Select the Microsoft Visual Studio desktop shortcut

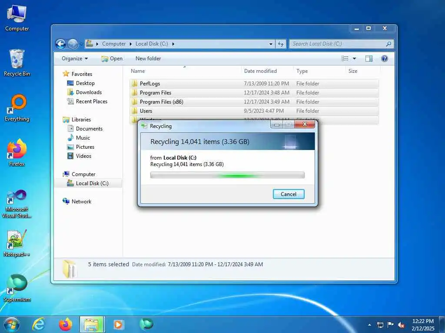point(17,204)
